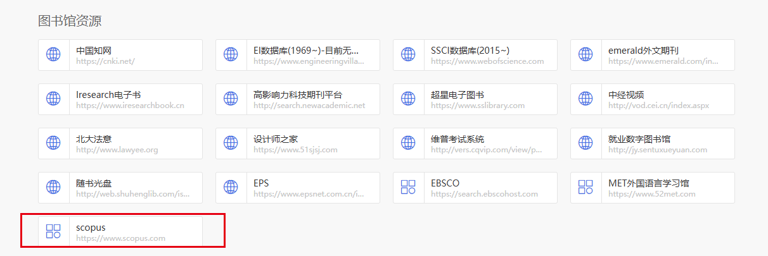Click the globe icon beside Iresearch电子书

[53, 99]
